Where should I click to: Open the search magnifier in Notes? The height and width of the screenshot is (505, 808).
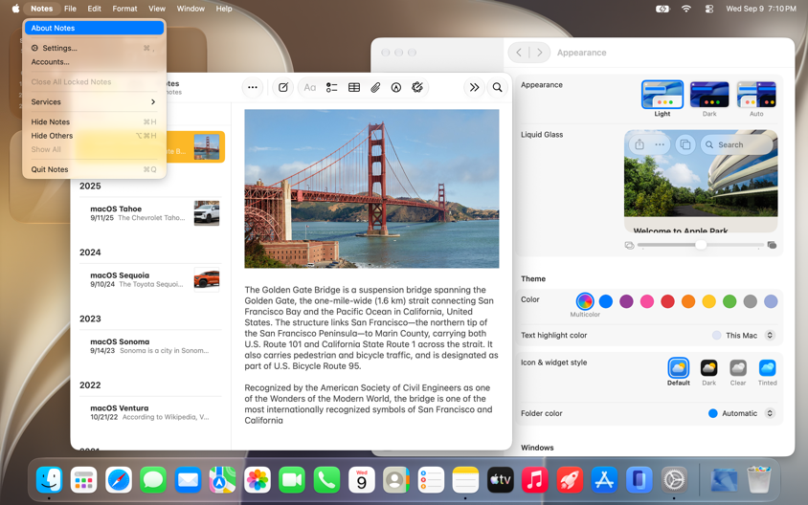click(x=497, y=87)
